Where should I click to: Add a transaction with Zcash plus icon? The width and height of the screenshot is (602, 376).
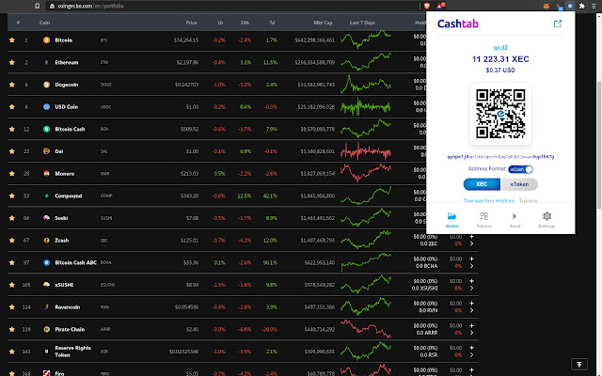point(471,237)
